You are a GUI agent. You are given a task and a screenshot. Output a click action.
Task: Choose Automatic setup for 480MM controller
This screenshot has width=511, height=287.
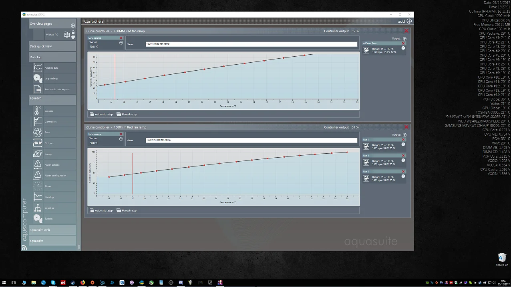[101, 114]
